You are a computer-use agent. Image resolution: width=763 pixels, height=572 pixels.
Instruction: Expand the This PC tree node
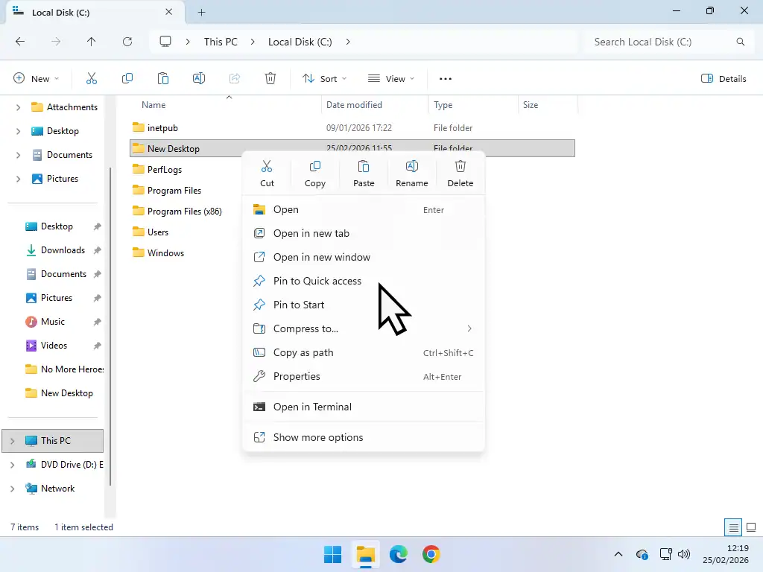tap(12, 441)
